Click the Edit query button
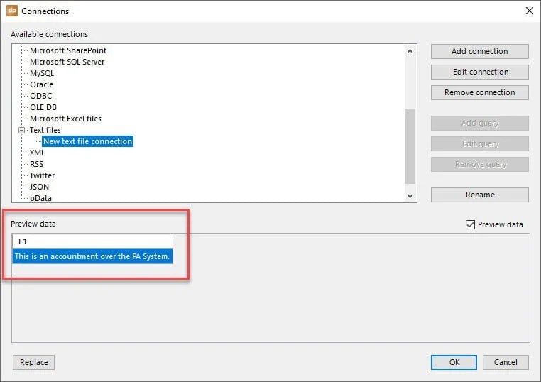Viewport: 541px width, 382px height. click(479, 144)
